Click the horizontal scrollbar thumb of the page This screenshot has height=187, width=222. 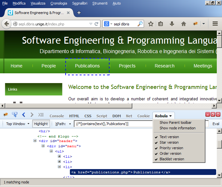[69, 106]
